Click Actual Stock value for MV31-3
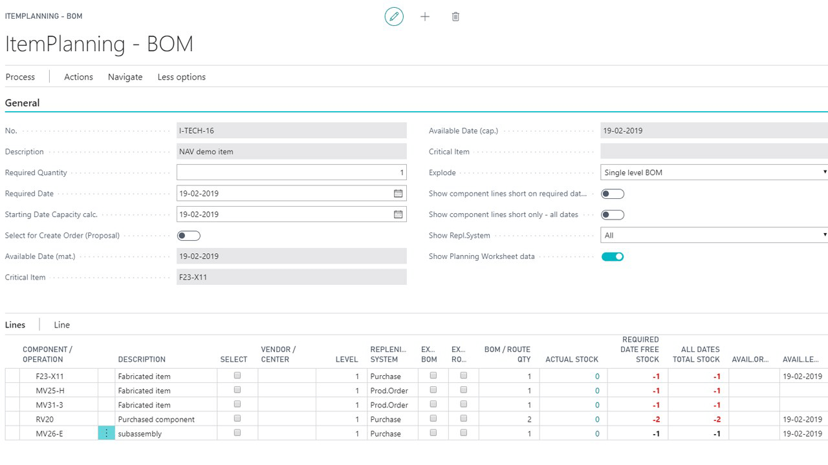The width and height of the screenshot is (828, 465). click(x=597, y=405)
